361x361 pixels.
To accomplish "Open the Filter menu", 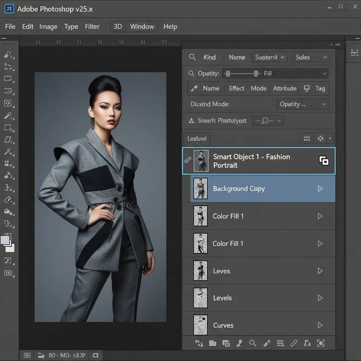I will tap(92, 27).
